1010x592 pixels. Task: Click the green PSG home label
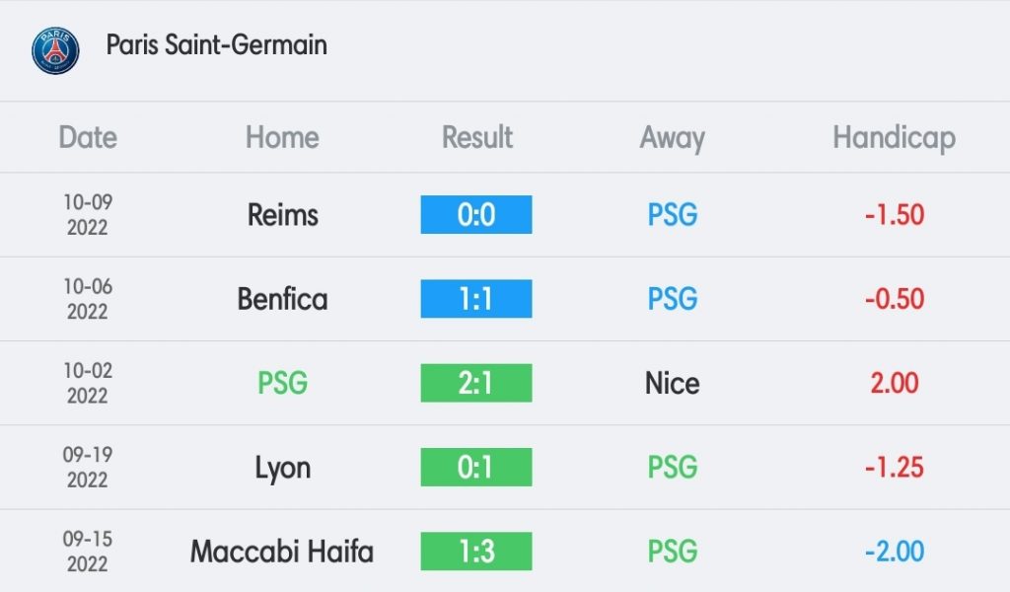pos(282,383)
